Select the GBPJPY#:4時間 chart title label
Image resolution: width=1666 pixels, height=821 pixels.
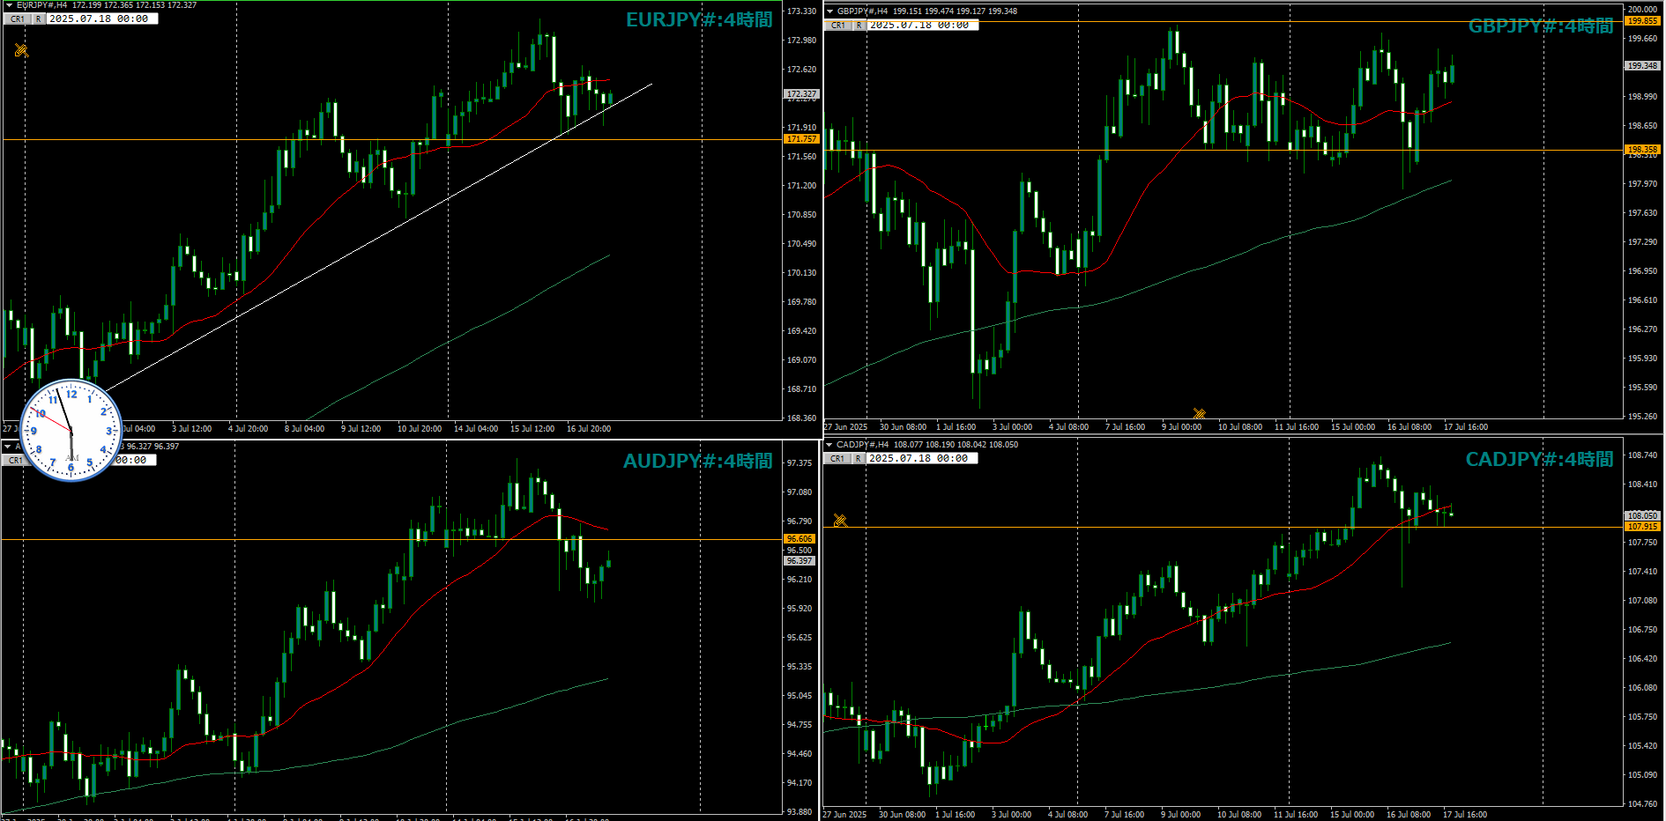tap(1541, 26)
